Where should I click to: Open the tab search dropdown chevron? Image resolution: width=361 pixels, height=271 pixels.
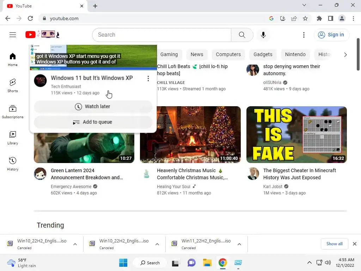click(x=304, y=5)
